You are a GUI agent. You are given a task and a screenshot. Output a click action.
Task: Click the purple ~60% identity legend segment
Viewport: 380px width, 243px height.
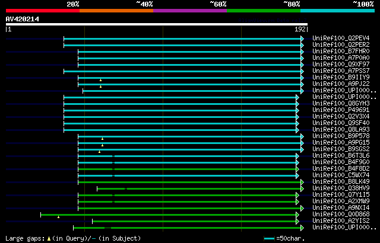[x=190, y=11]
